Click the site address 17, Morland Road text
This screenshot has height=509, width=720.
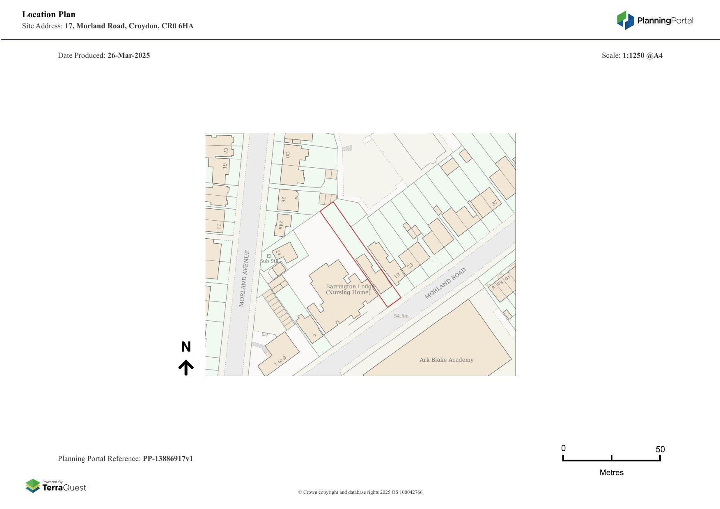tap(129, 26)
